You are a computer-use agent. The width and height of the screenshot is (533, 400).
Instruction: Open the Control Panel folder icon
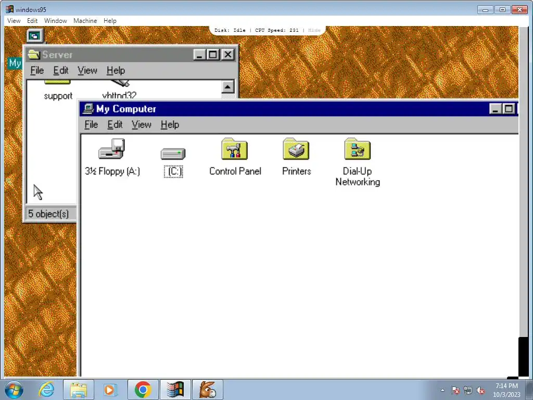pyautogui.click(x=235, y=148)
